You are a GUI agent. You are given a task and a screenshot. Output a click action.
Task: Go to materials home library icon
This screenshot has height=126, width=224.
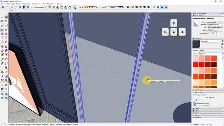(x=200, y=54)
